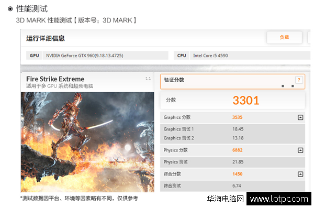Select the 性能测试 radio bullet
Image resolution: width=314 pixels, height=208 pixels.
point(10,9)
